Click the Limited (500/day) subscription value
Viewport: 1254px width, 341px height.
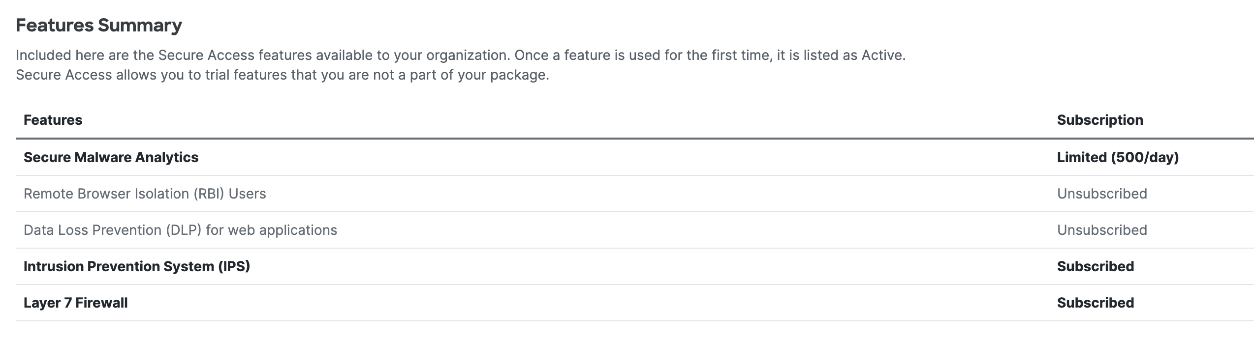click(1118, 158)
